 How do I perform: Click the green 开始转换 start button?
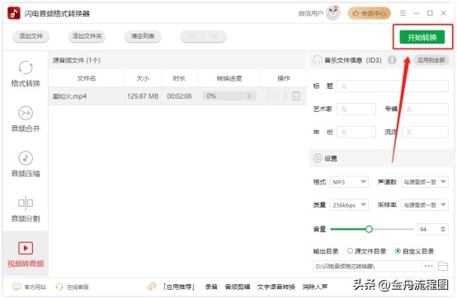click(x=422, y=37)
